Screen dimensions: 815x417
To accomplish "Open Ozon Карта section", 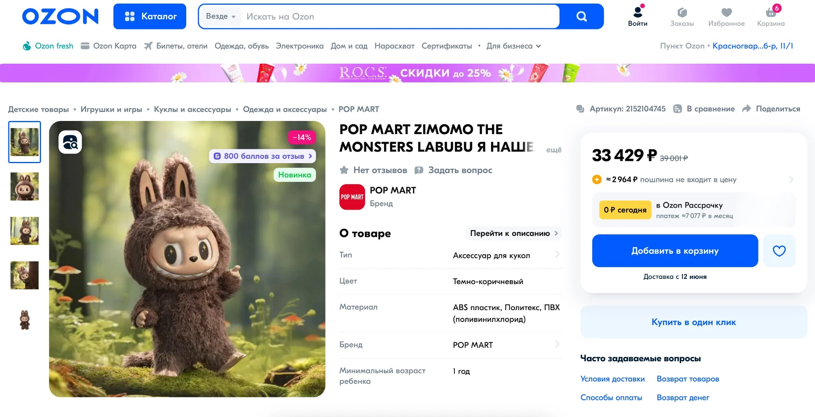I will pyautogui.click(x=109, y=46).
